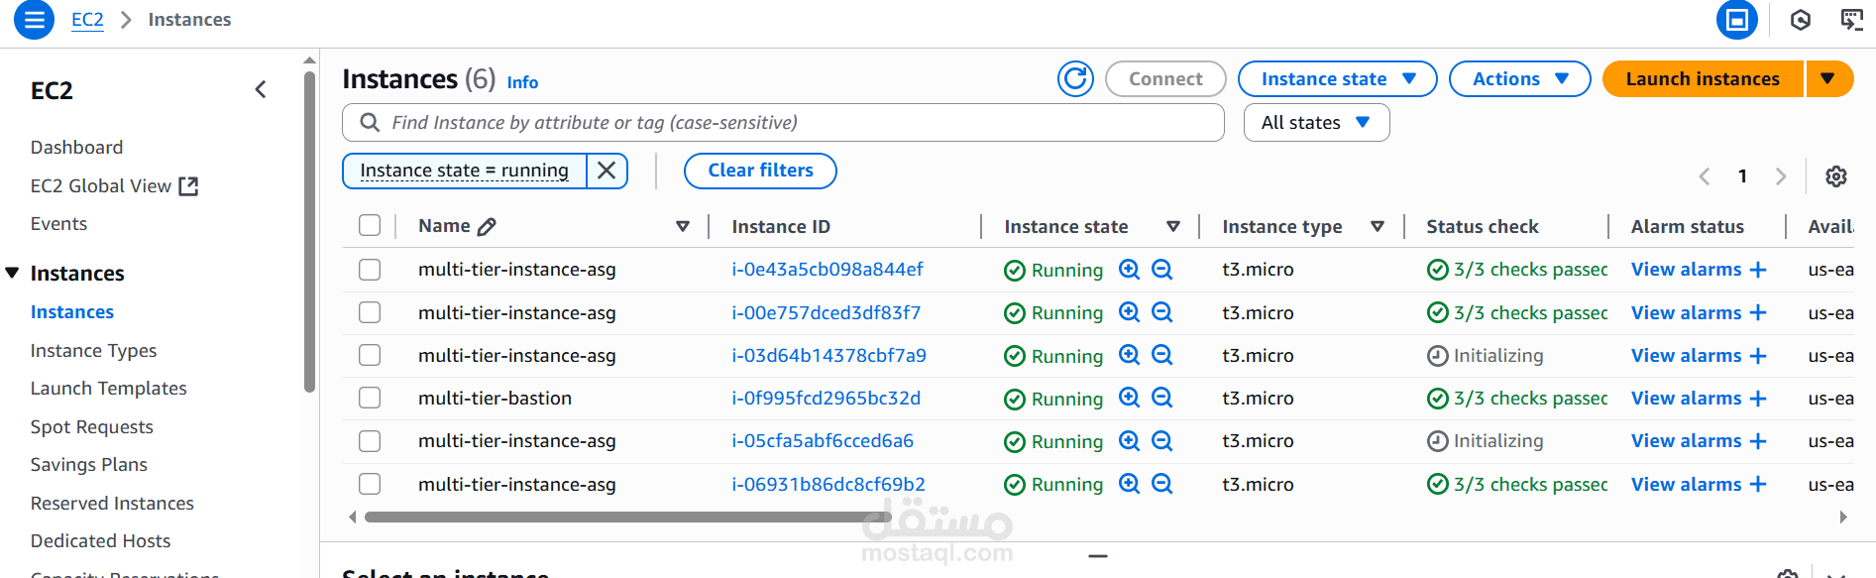Open the hamburger navigation menu
Image resolution: width=1876 pixels, height=578 pixels.
pyautogui.click(x=34, y=20)
